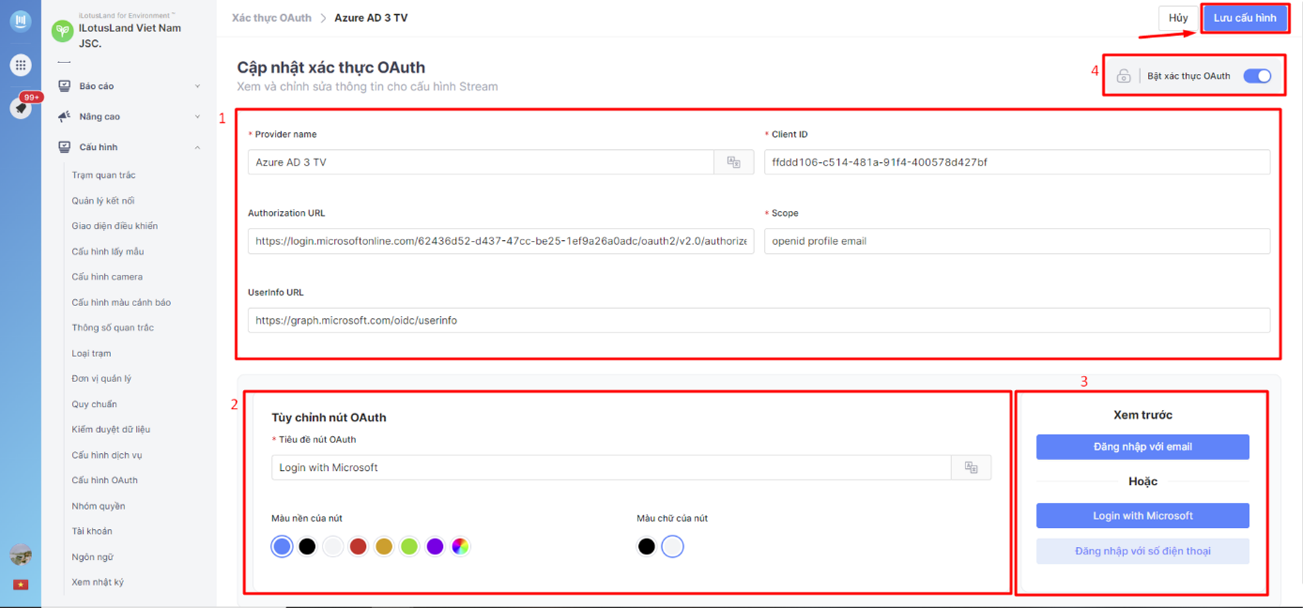Open Cấu hình lấy mẫu menu item
The image size is (1303, 608).
pos(108,251)
